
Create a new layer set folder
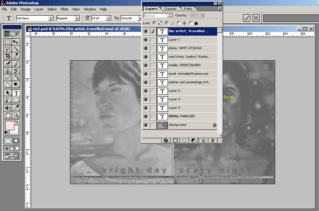(185, 140)
